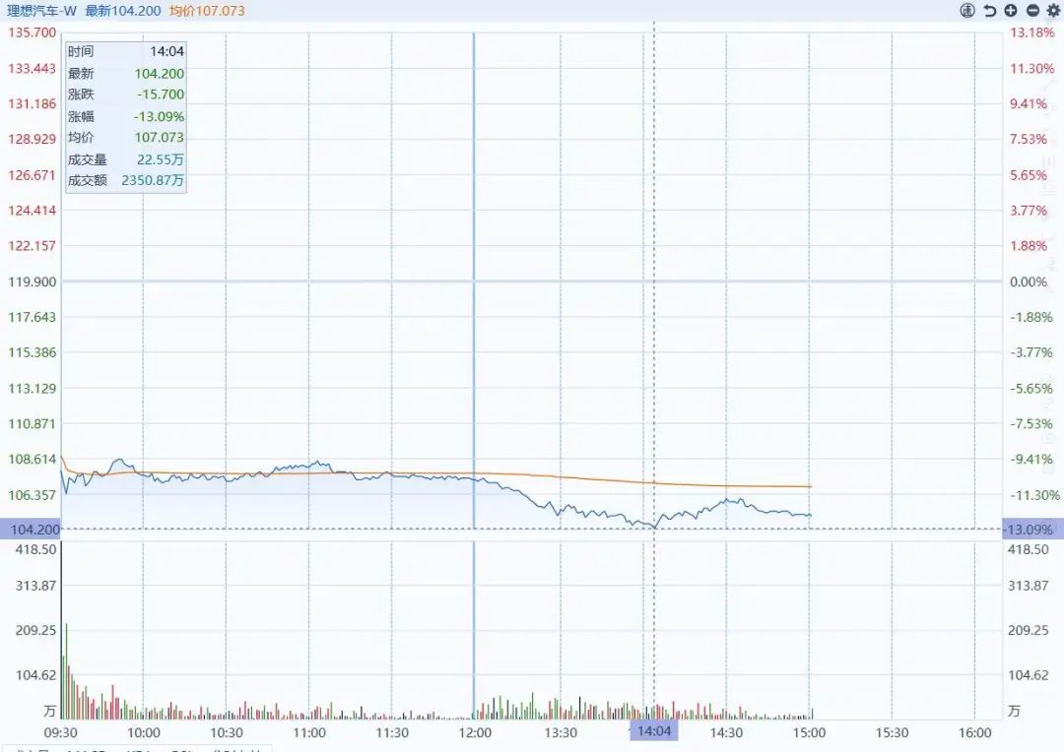
Task: Click the 5.65% positive percent label
Action: point(1029,175)
